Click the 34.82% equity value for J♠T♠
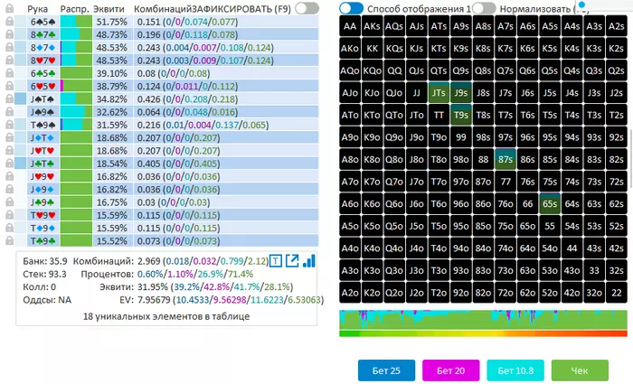This screenshot has height=384, width=633. [x=111, y=99]
